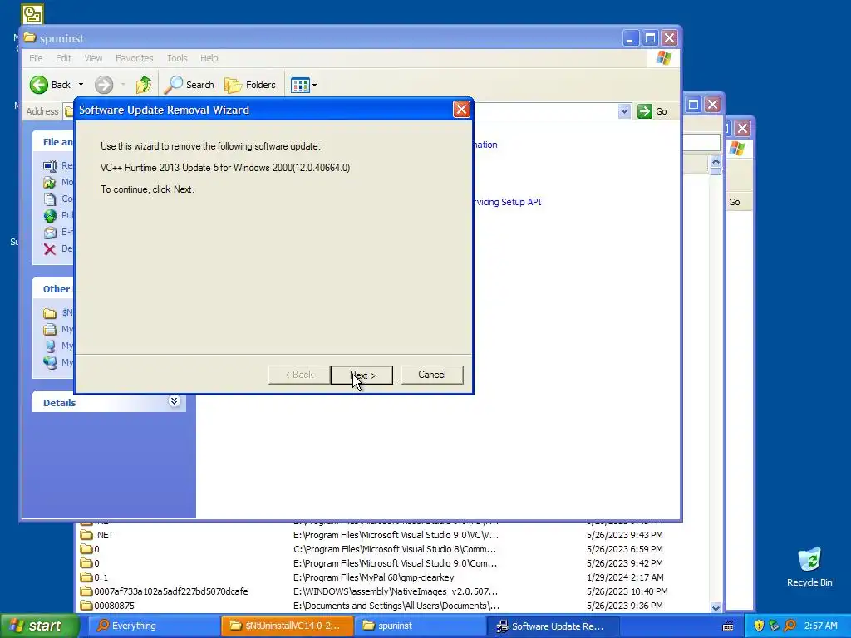
Task: Click the Up folder icon in toolbar
Action: pyautogui.click(x=143, y=85)
